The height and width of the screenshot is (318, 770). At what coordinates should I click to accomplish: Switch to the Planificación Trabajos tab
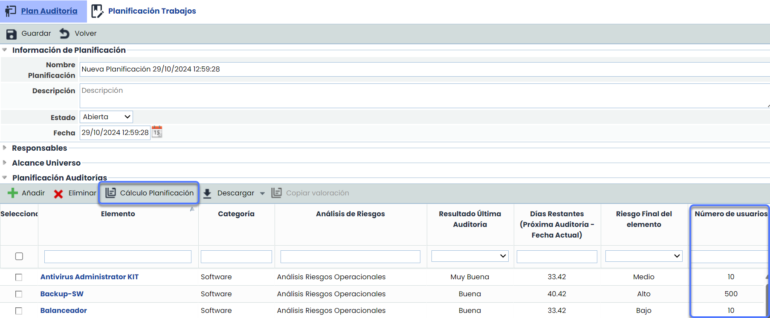152,11
